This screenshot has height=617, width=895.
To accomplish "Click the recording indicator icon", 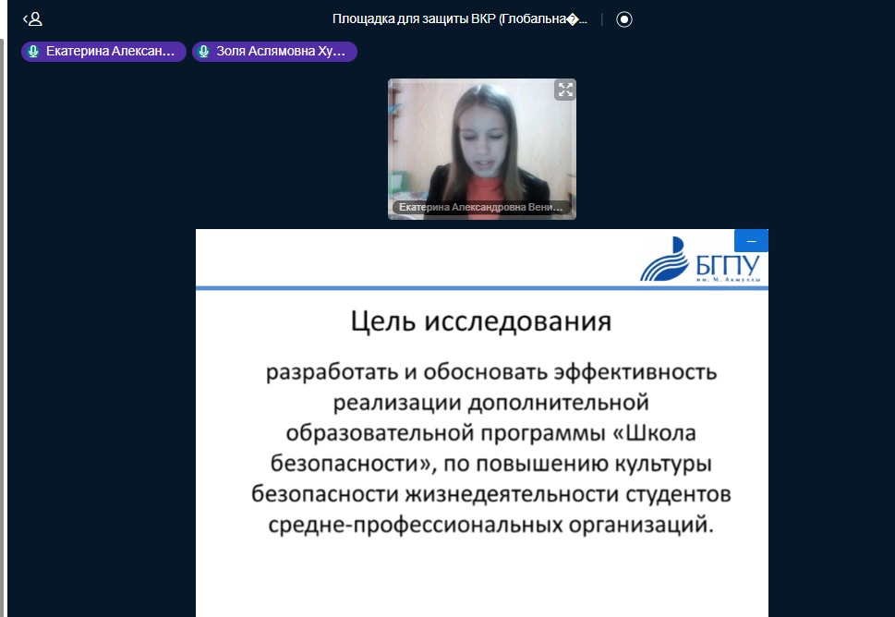I will pyautogui.click(x=624, y=19).
